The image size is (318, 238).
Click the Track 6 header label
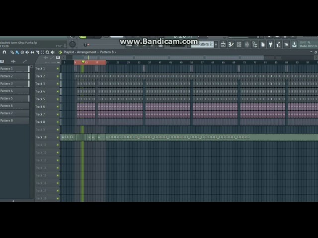coord(40,107)
